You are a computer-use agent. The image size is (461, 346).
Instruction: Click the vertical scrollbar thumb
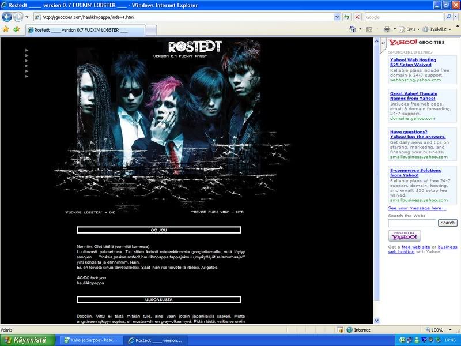pyautogui.click(x=377, y=172)
